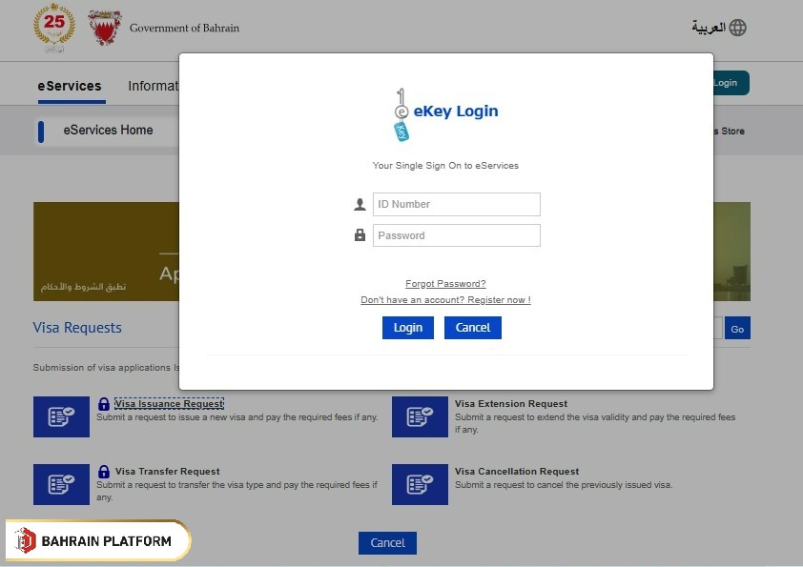Click the Visa Cancellation Request document icon

[x=420, y=484]
